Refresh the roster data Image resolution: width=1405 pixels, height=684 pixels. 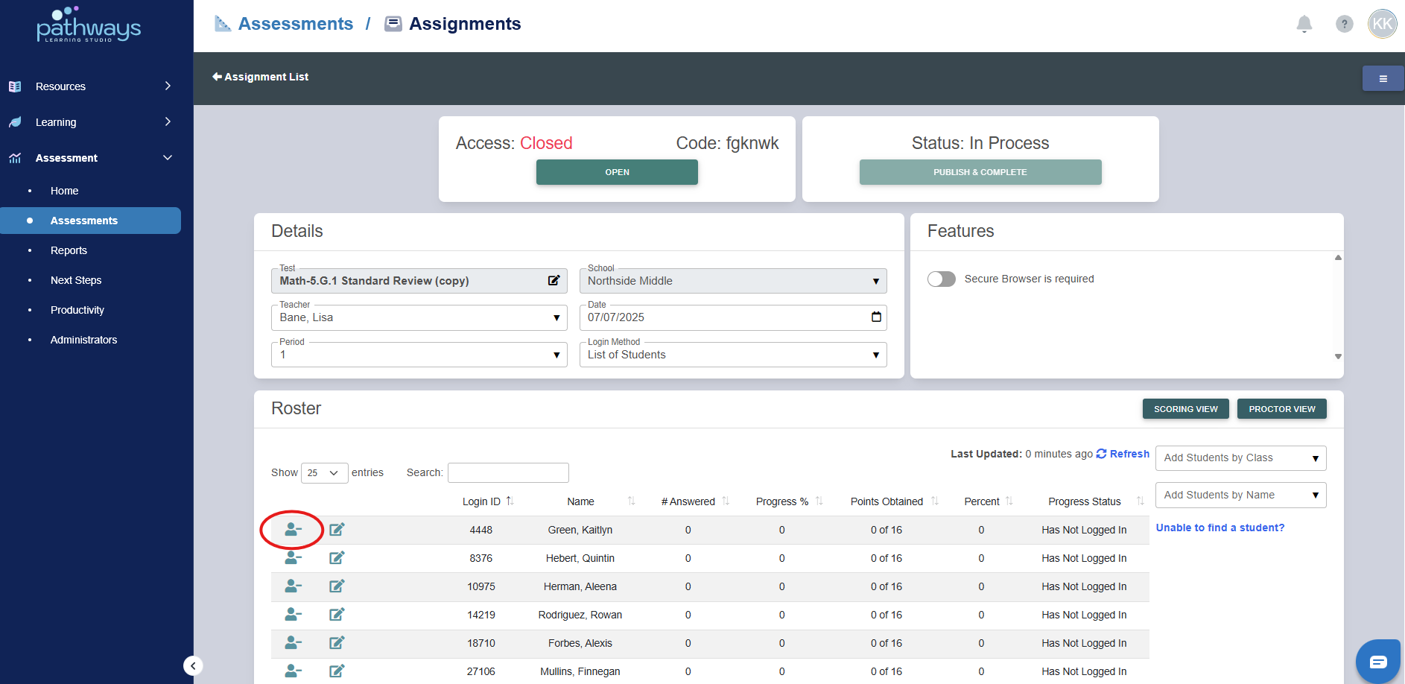point(1123,454)
